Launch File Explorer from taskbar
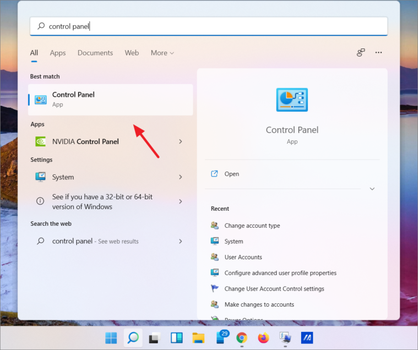Viewport: 418px width, 350px height. point(198,338)
